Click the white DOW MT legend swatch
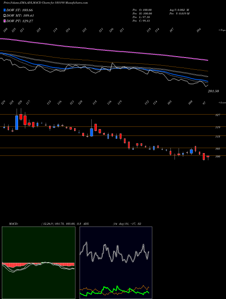 point(5,16)
